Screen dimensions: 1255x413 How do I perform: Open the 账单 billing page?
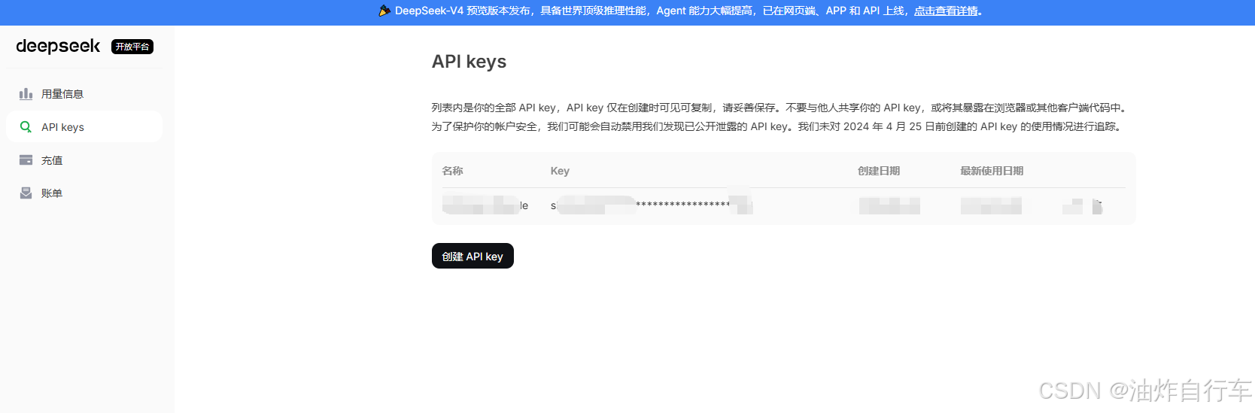pos(84,193)
